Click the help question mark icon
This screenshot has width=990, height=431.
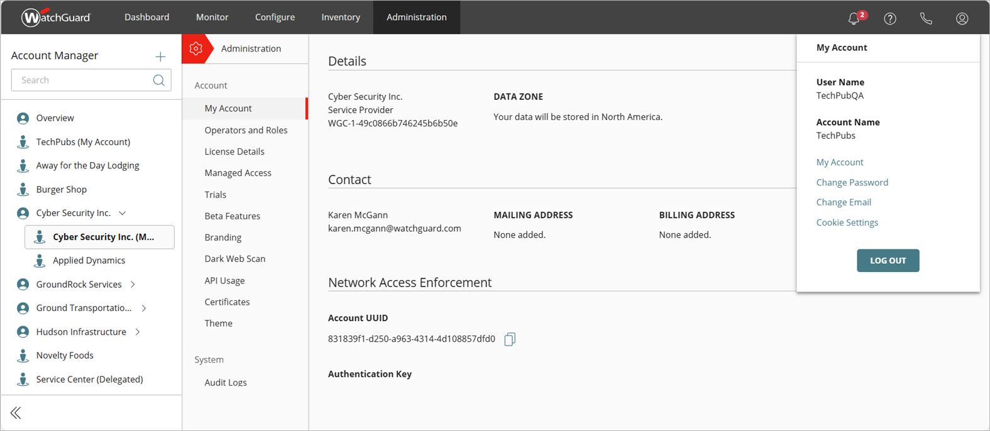[x=890, y=18]
